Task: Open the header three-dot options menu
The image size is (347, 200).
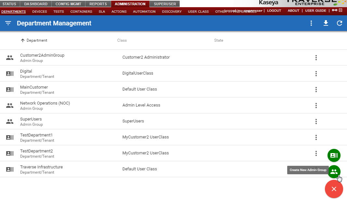Action: pyautogui.click(x=311, y=23)
